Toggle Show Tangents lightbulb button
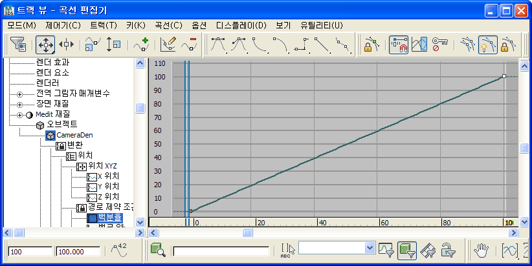This screenshot has width=532, height=266. point(488,45)
